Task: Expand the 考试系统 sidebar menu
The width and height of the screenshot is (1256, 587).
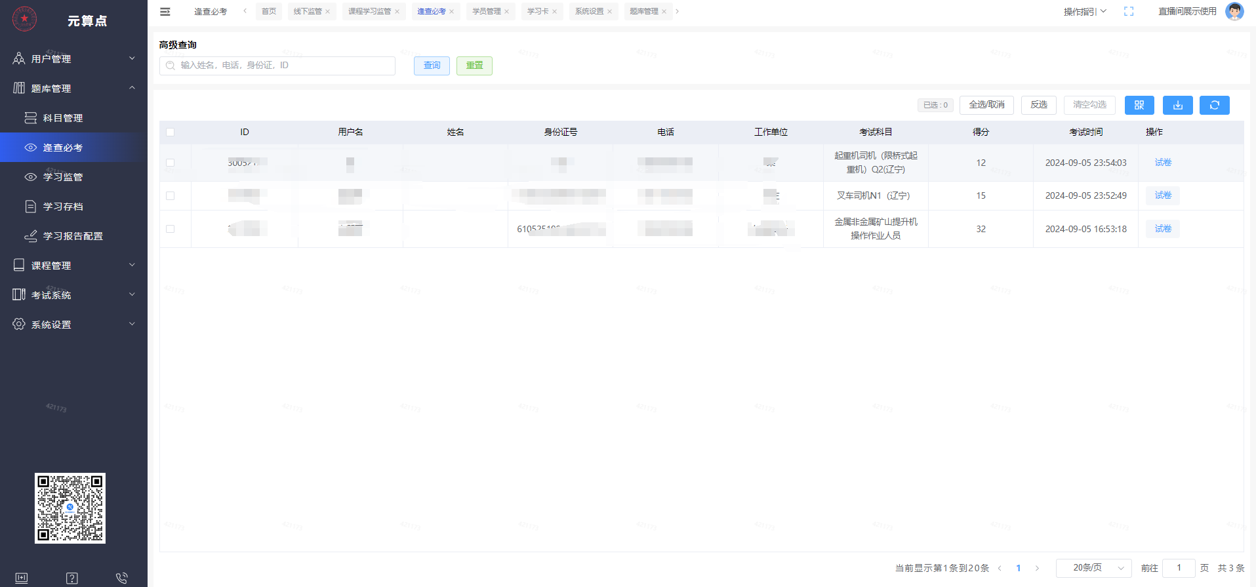Action: pyautogui.click(x=73, y=294)
